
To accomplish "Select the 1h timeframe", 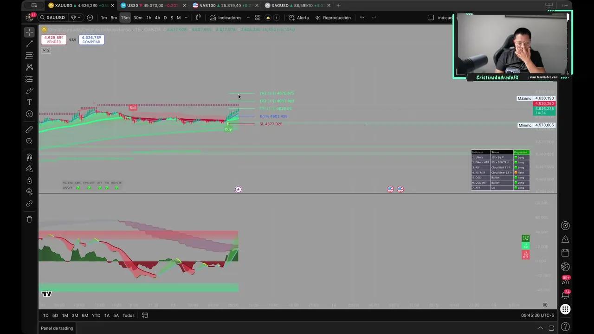I will click(x=149, y=18).
